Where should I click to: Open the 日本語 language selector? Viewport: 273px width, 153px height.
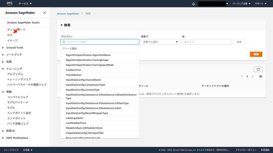pyautogui.click(x=28, y=150)
